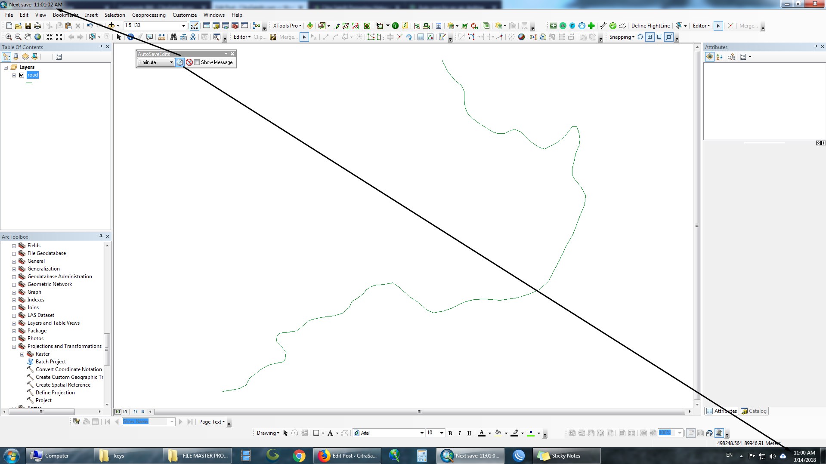Open the map scale dropdown

tap(183, 26)
